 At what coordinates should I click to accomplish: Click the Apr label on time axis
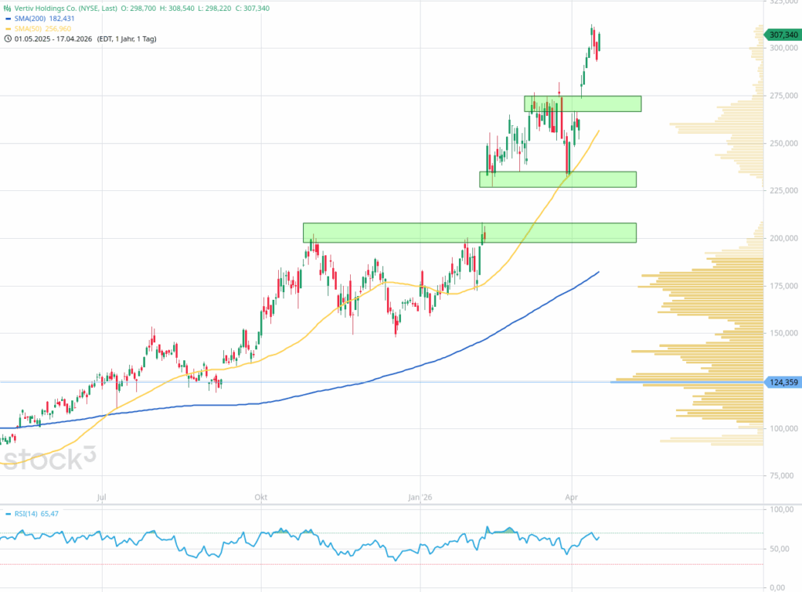click(571, 496)
